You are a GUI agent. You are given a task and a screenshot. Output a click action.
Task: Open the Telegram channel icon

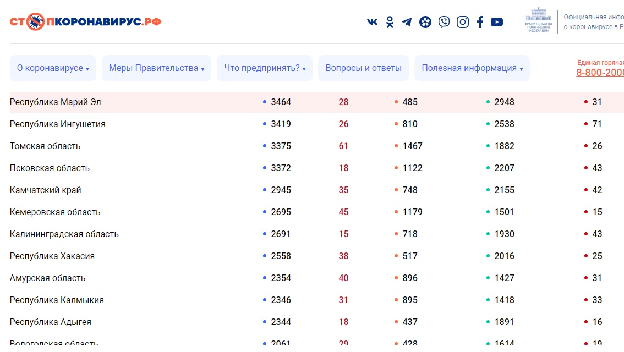(x=407, y=22)
